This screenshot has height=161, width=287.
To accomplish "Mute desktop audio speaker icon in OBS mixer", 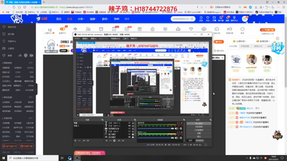I will 177,128.
